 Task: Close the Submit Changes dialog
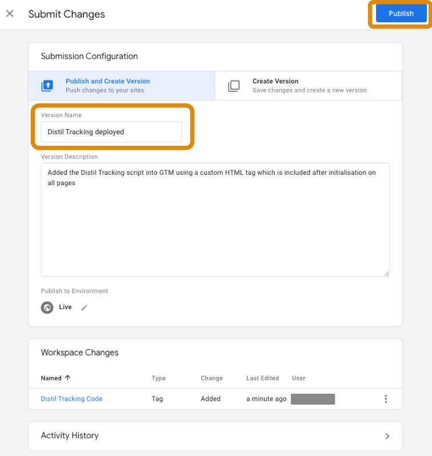10,14
